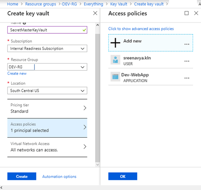Click the sreenavya.kln user avatar icon
The width and height of the screenshot is (201, 190).
[116, 60]
